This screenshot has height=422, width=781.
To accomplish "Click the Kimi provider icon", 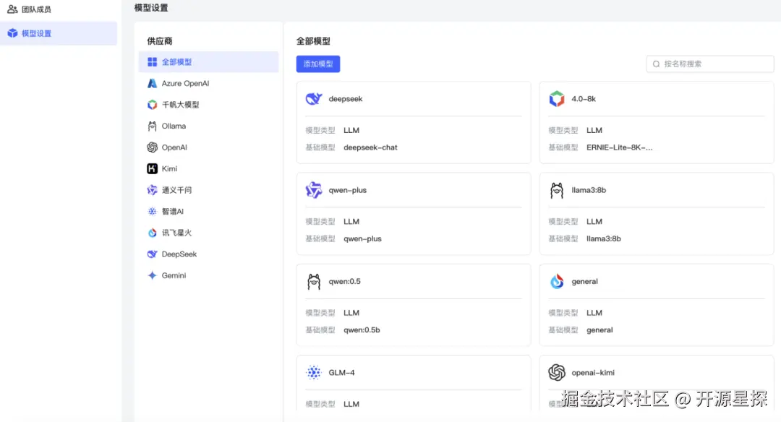I will [153, 168].
